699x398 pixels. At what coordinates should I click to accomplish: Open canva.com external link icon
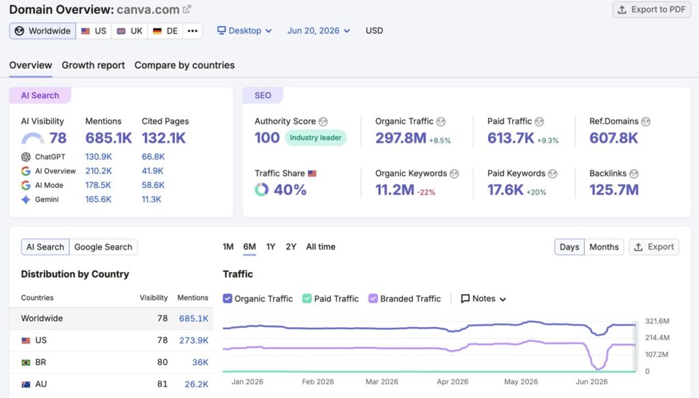coord(187,9)
